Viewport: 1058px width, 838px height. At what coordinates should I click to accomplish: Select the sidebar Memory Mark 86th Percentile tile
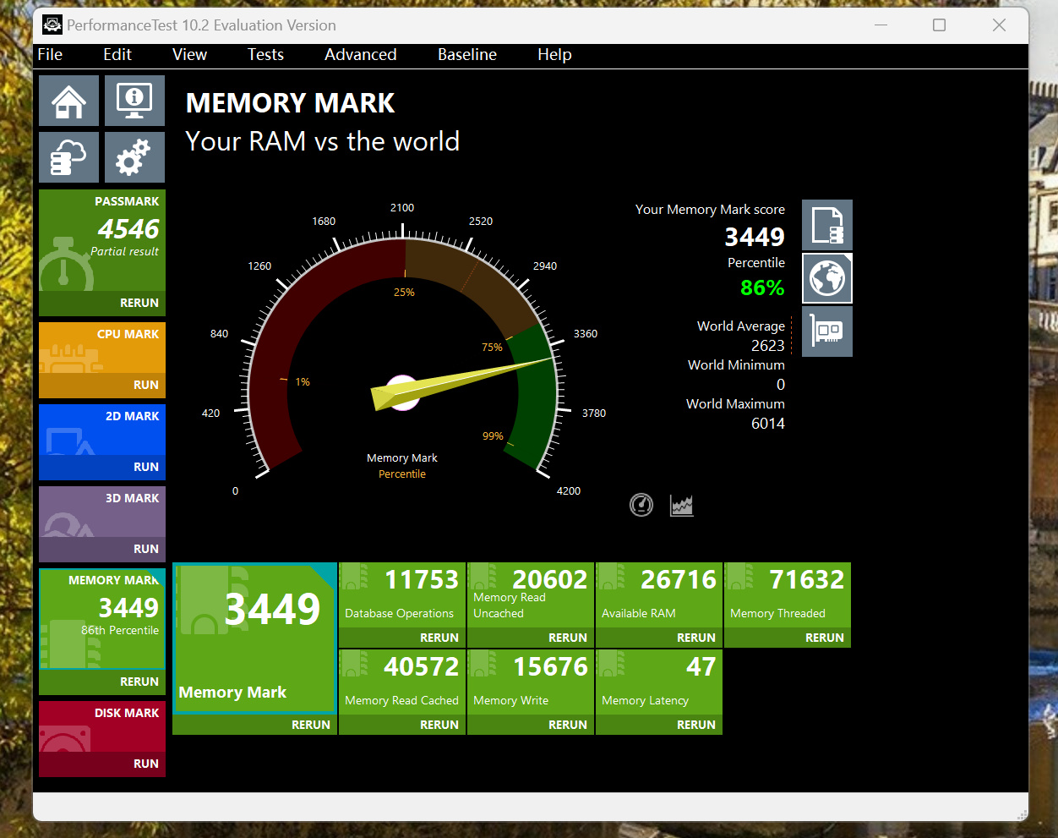pos(102,619)
